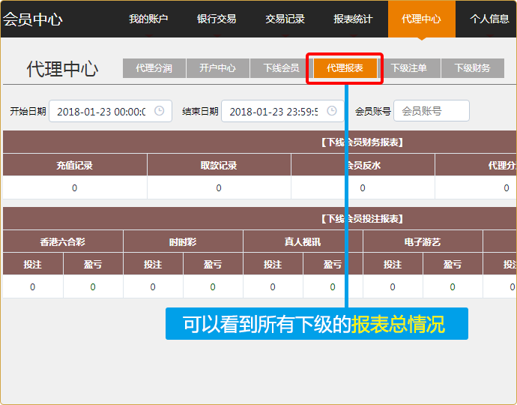
Task: Switch to the 下级财务 tab
Action: [473, 68]
